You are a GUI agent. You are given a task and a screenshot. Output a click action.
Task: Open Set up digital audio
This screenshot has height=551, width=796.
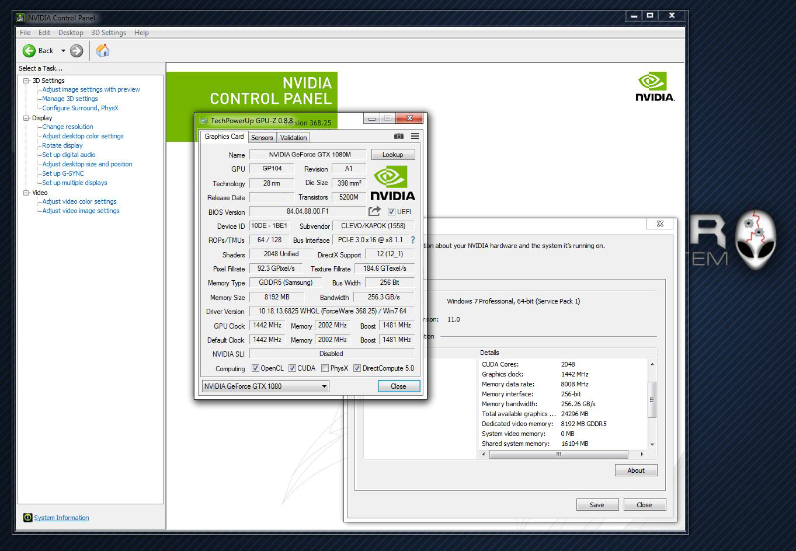coord(69,155)
